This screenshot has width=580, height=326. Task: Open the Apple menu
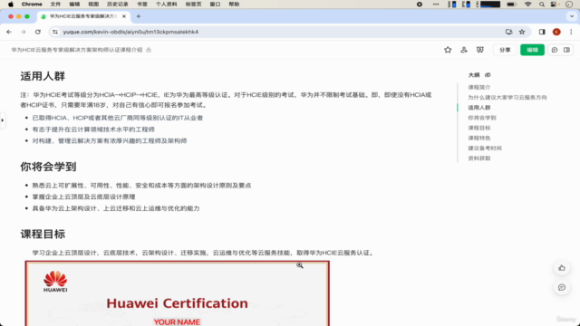pyautogui.click(x=11, y=4)
